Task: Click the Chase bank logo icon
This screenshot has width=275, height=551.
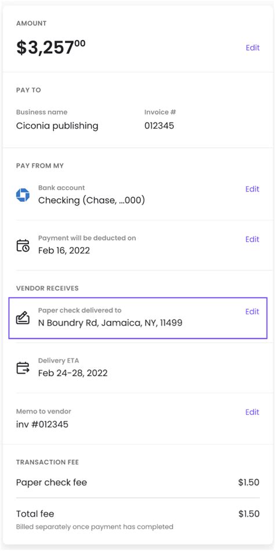Action: 23,195
